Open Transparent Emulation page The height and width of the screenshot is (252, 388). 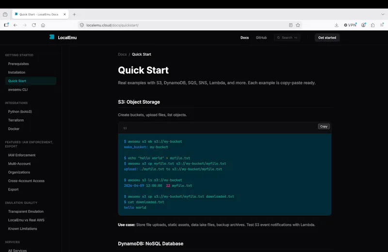pyautogui.click(x=26, y=211)
